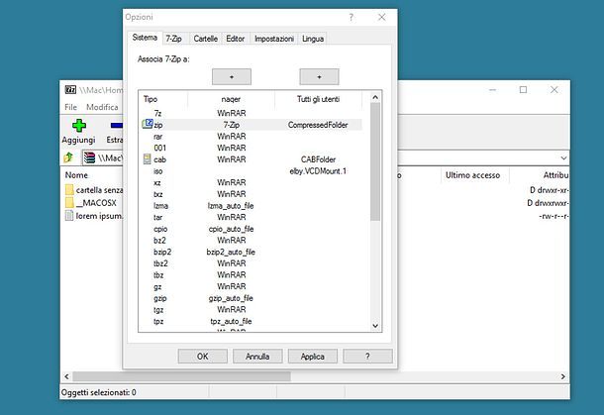This screenshot has height=415, width=604.
Task: Click the Tipo column header
Action: 163,99
